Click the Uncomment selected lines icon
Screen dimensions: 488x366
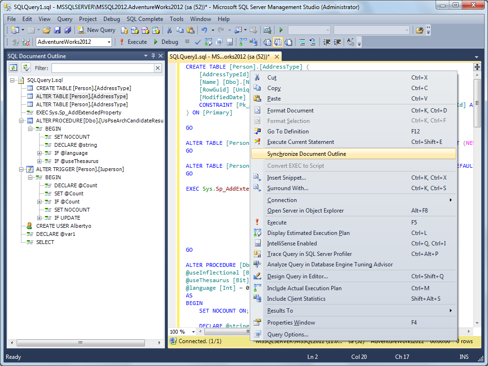point(313,42)
